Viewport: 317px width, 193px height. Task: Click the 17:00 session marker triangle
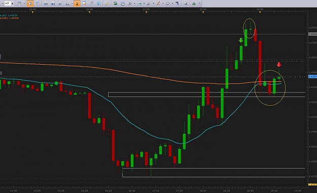coord(147,13)
